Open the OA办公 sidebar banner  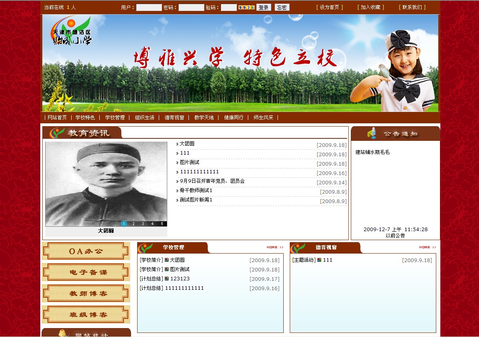pos(86,251)
